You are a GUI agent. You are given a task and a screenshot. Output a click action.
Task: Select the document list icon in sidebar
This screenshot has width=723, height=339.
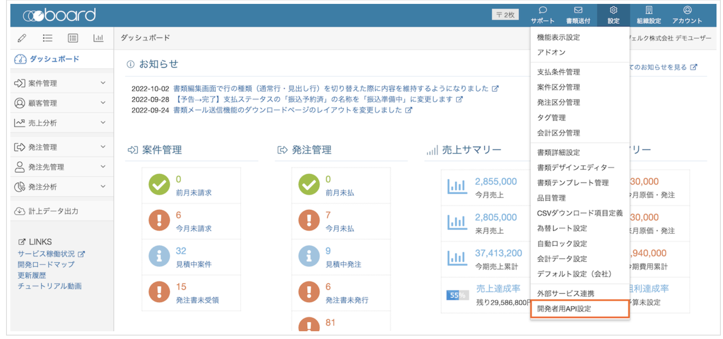[x=73, y=38]
